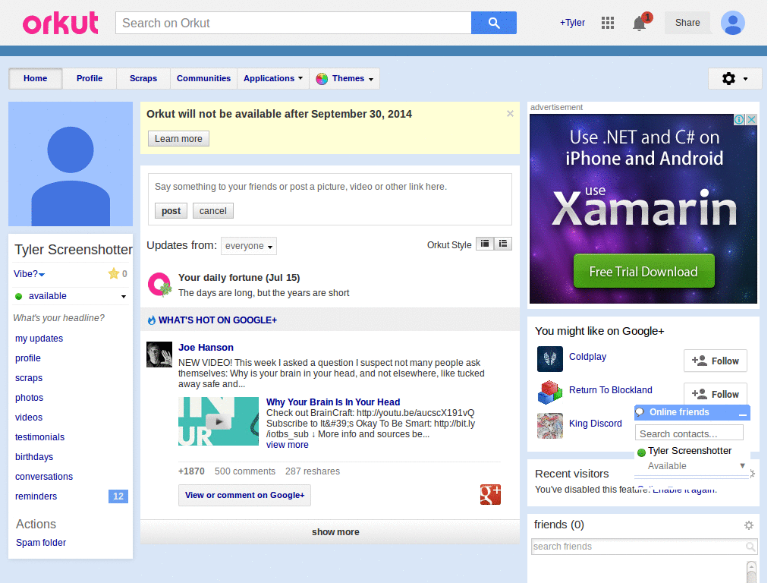Focus the Search on Orkut field
The height and width of the screenshot is (583, 777).
[294, 23]
